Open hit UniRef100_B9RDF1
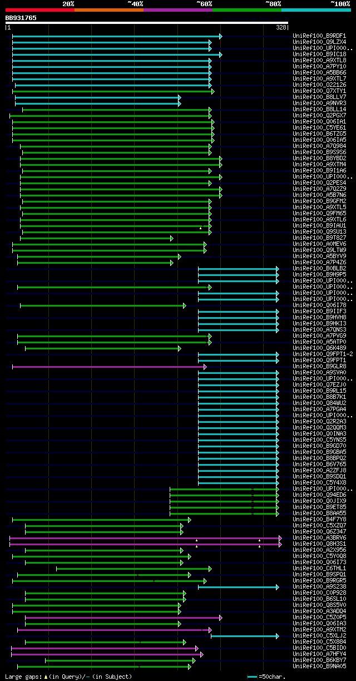 pyautogui.click(x=319, y=36)
